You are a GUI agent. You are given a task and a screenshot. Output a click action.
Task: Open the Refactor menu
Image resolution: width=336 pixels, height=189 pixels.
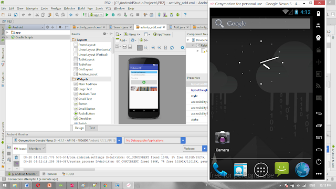tap(69, 8)
